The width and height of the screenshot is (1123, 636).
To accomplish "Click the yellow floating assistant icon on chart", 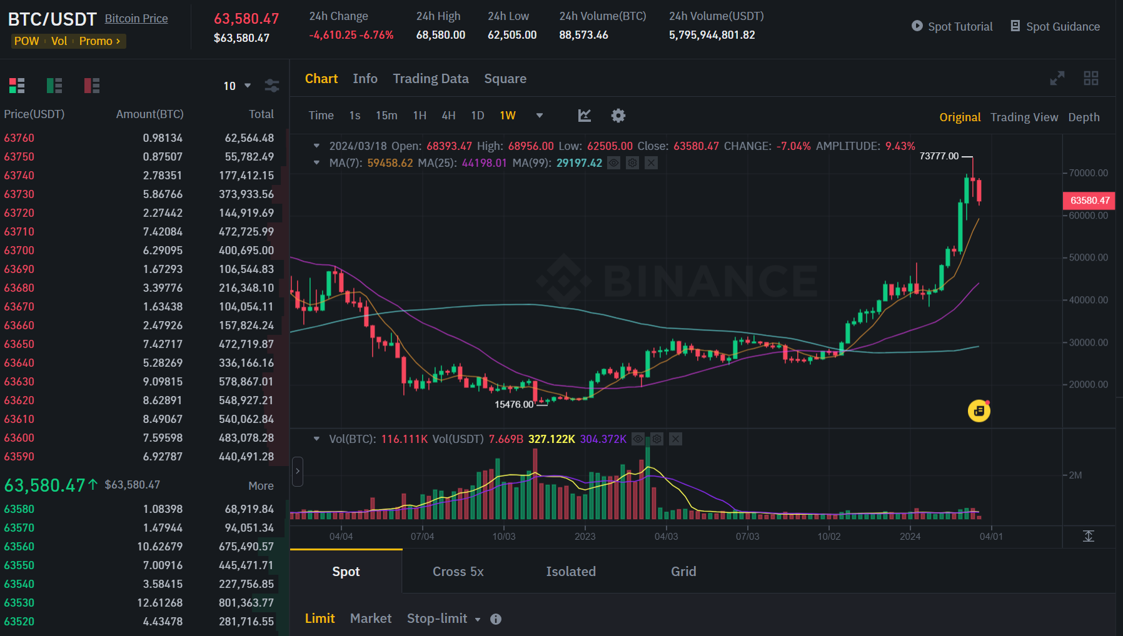I will click(x=979, y=410).
